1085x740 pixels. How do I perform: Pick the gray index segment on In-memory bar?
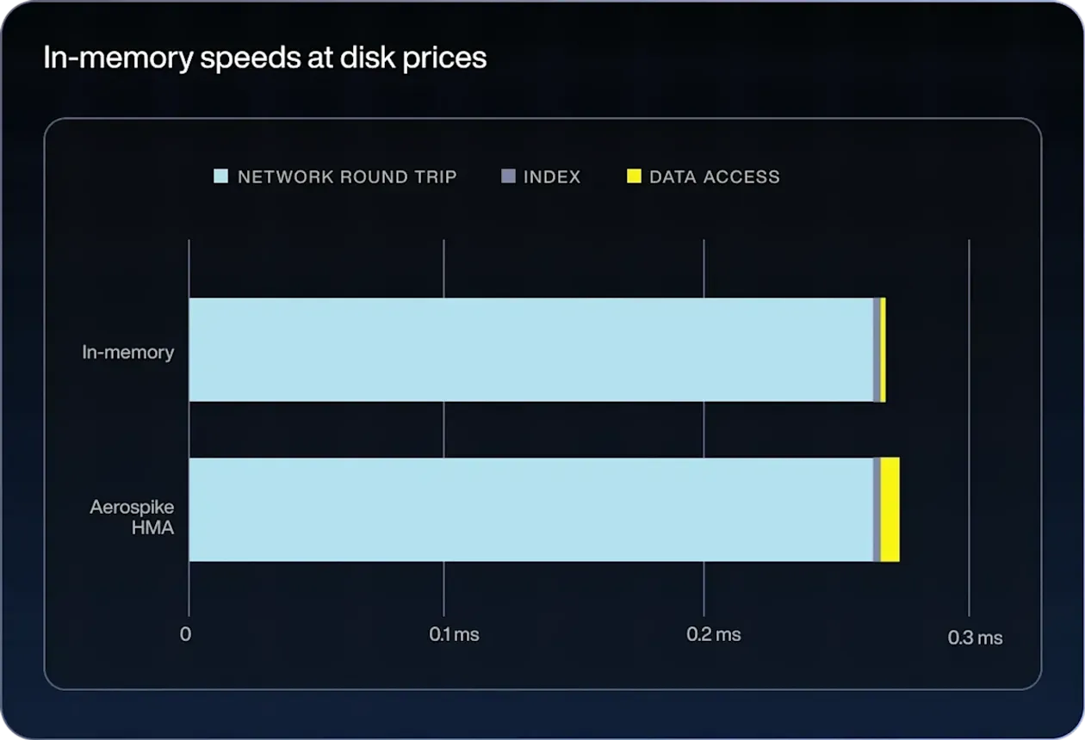click(x=877, y=349)
